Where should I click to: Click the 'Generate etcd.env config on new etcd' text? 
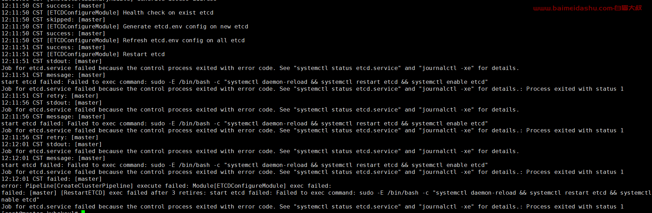point(186,27)
